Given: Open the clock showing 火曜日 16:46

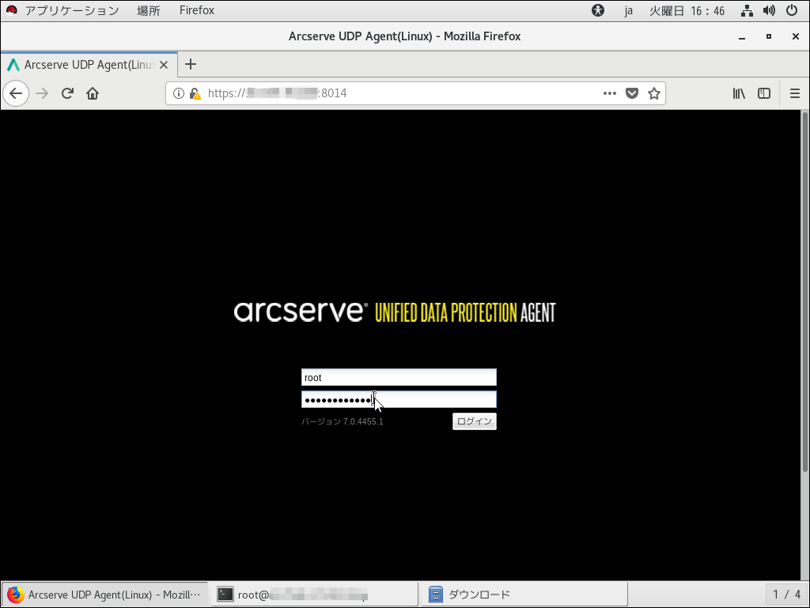Looking at the screenshot, I should (687, 10).
